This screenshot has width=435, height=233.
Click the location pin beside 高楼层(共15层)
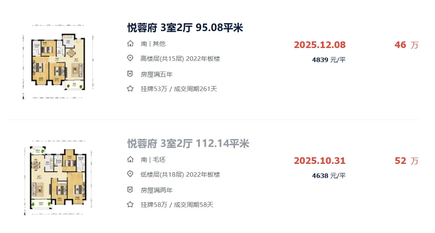130,58
